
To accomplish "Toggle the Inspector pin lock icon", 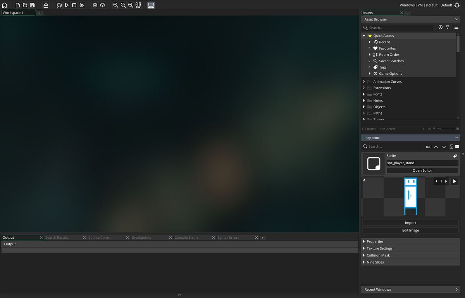I will pyautogui.click(x=451, y=146).
